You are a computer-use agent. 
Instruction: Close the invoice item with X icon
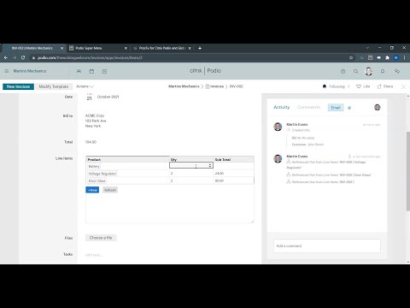[403, 86]
